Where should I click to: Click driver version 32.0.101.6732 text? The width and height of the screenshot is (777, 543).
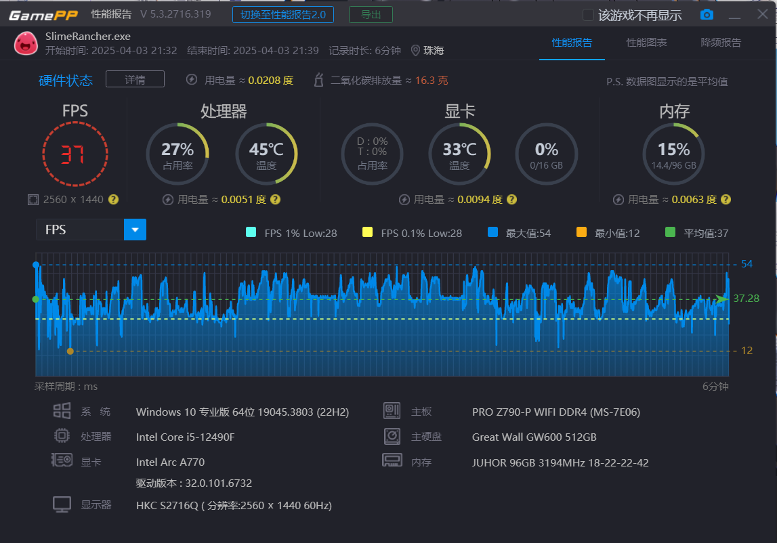[x=194, y=483]
